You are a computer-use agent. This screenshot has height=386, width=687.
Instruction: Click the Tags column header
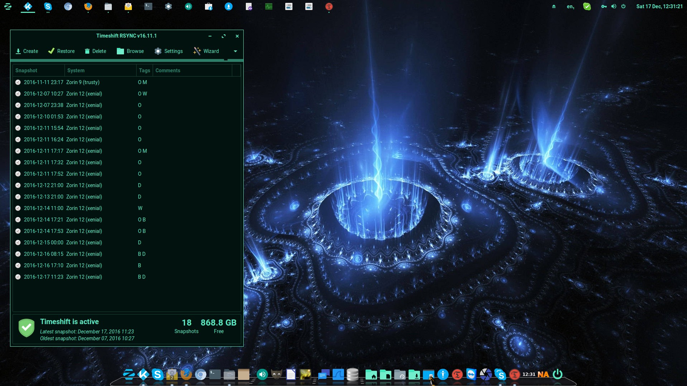(144, 70)
